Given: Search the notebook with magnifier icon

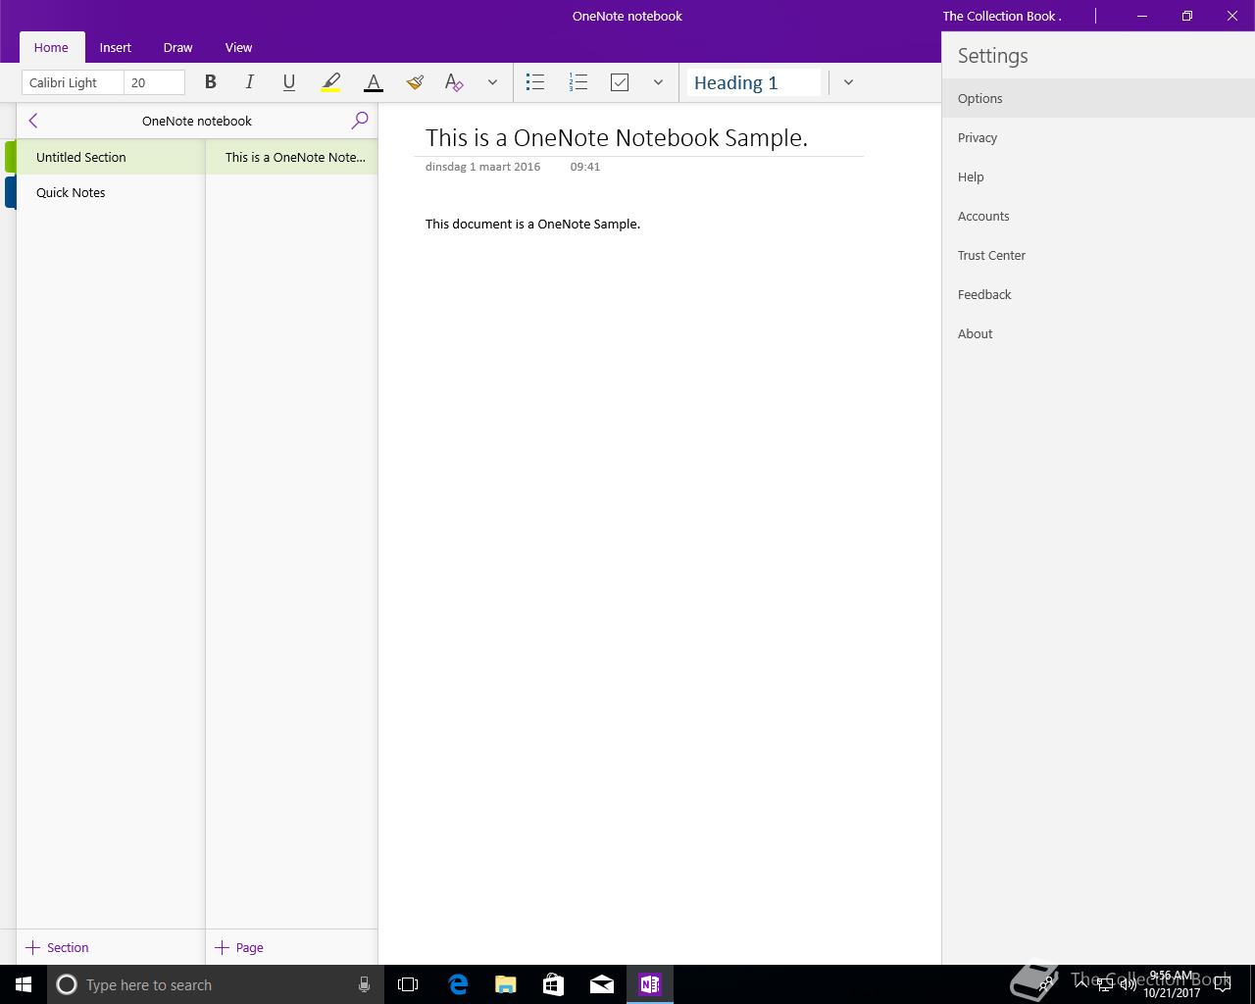Looking at the screenshot, I should click(x=360, y=121).
